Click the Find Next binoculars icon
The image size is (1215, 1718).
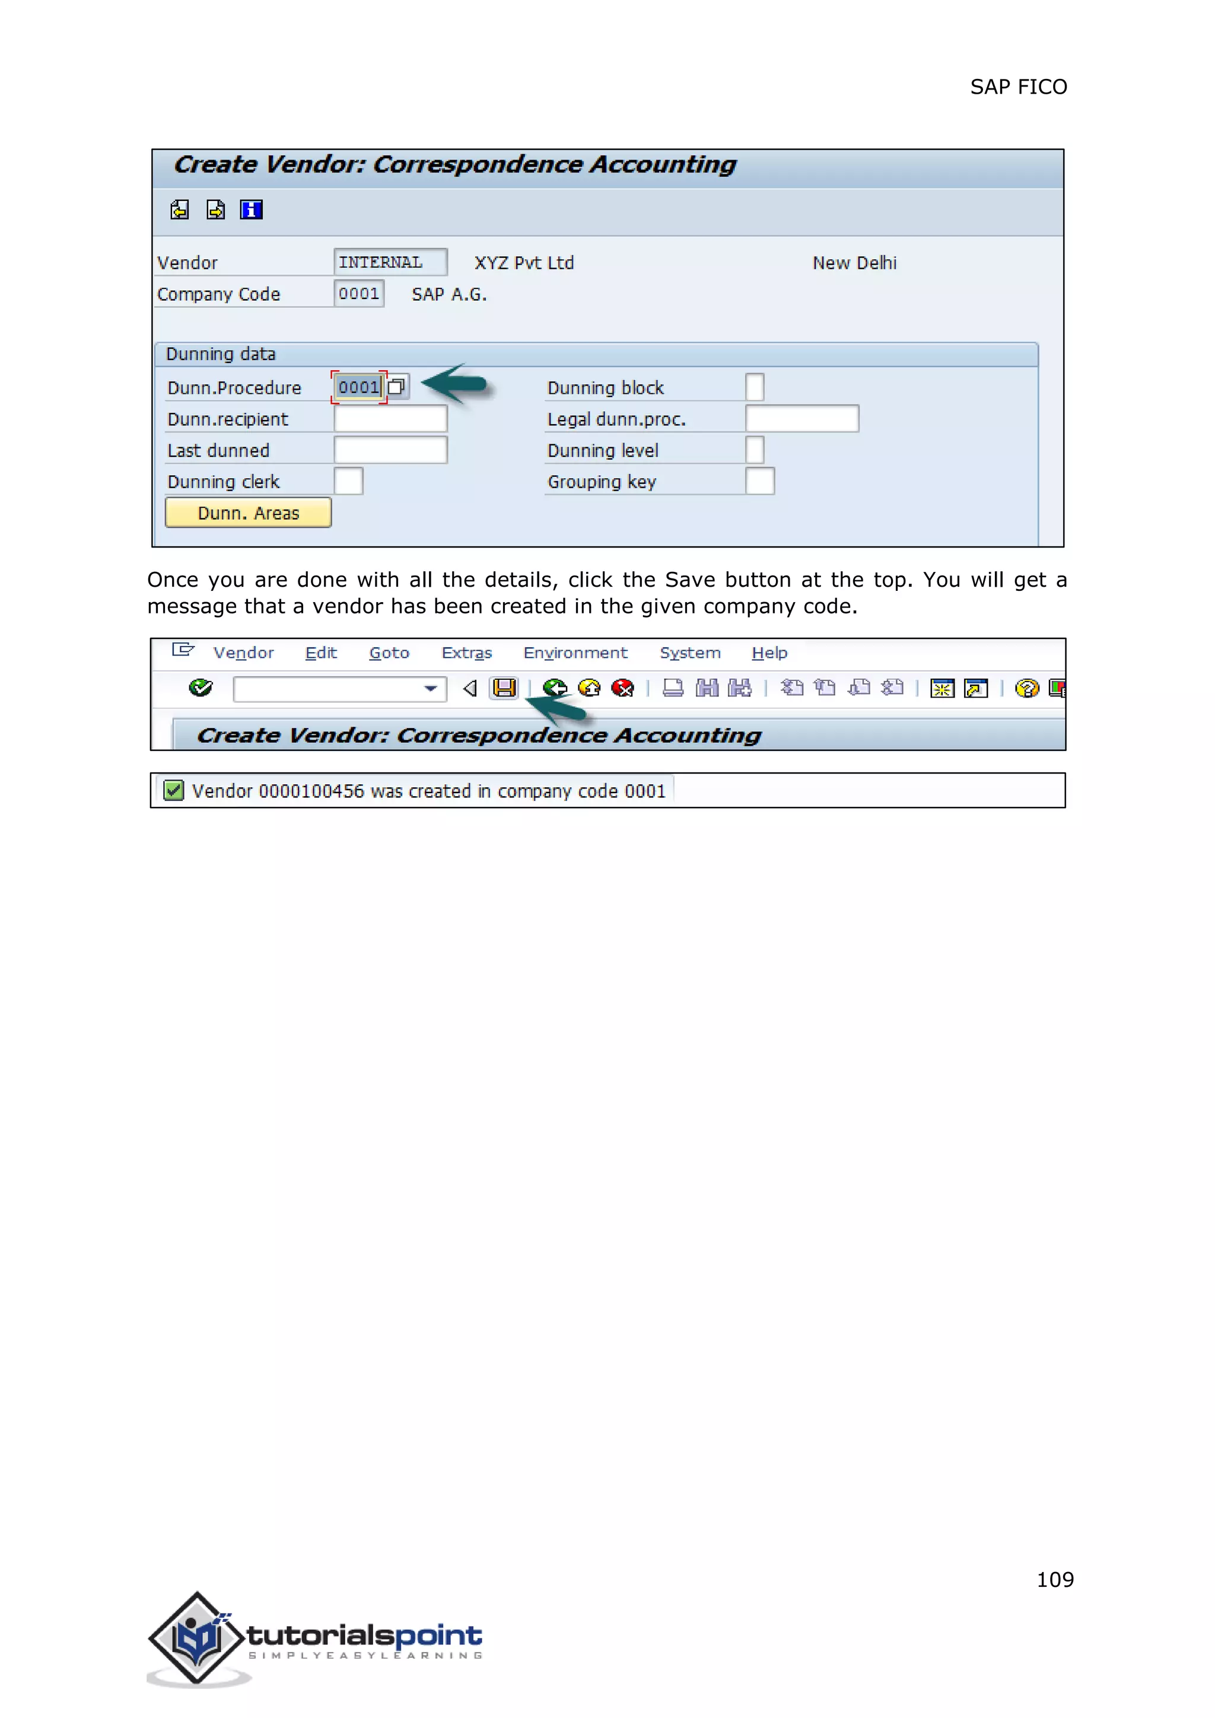[740, 688]
